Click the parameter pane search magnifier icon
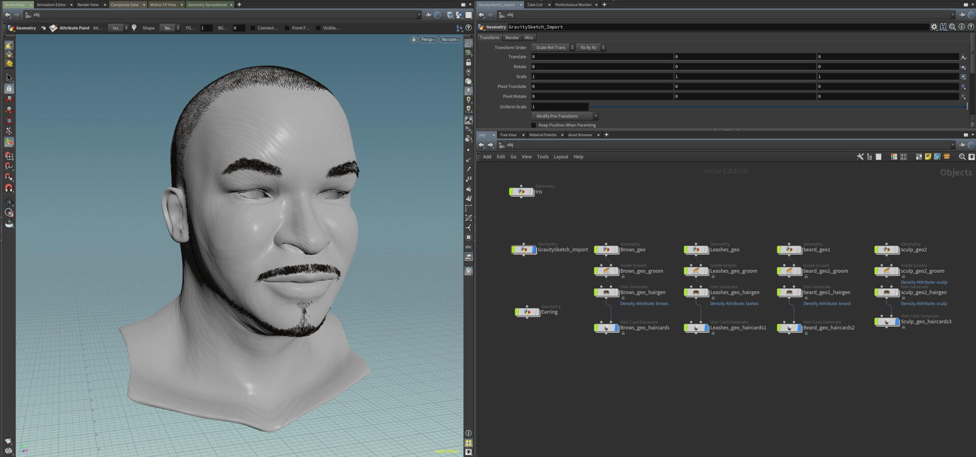 (x=952, y=27)
